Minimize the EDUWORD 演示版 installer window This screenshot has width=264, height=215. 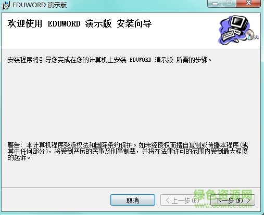coord(215,4)
